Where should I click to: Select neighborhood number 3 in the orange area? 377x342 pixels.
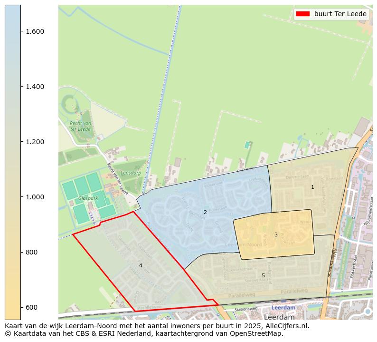click(275, 235)
